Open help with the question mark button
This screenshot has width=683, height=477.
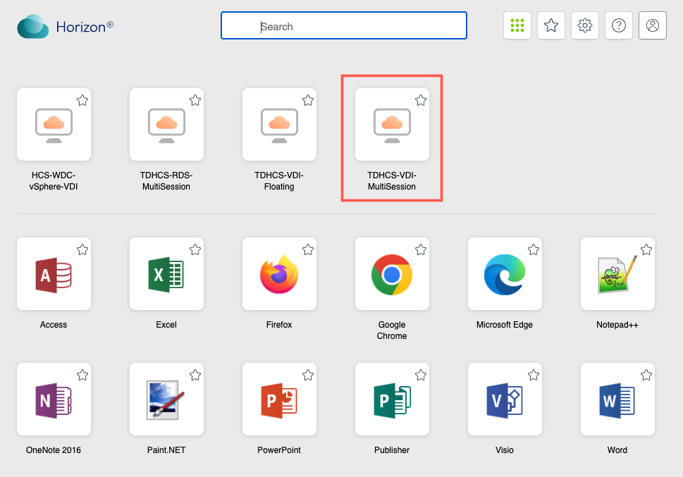(618, 25)
